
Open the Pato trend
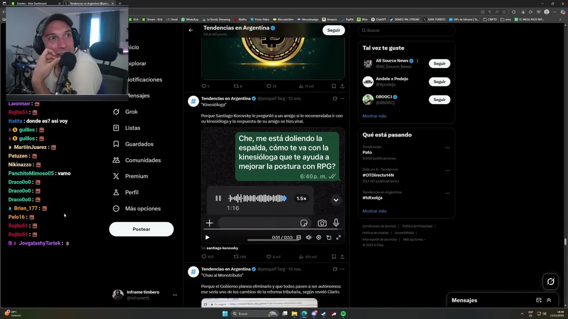[367, 152]
